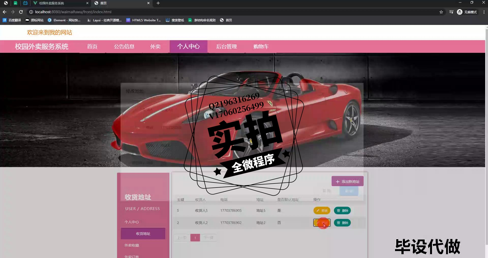The image size is (488, 258).
Task: Select the first pinned globe tab
Action: (6, 3)
